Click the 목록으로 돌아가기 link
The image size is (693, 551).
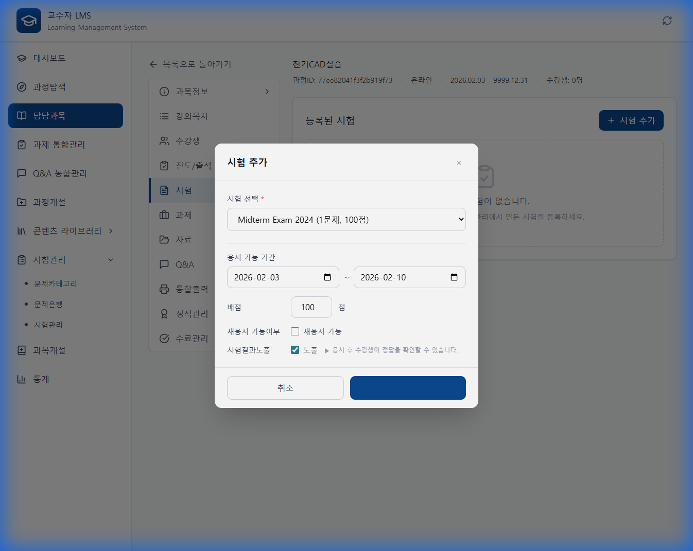click(191, 64)
